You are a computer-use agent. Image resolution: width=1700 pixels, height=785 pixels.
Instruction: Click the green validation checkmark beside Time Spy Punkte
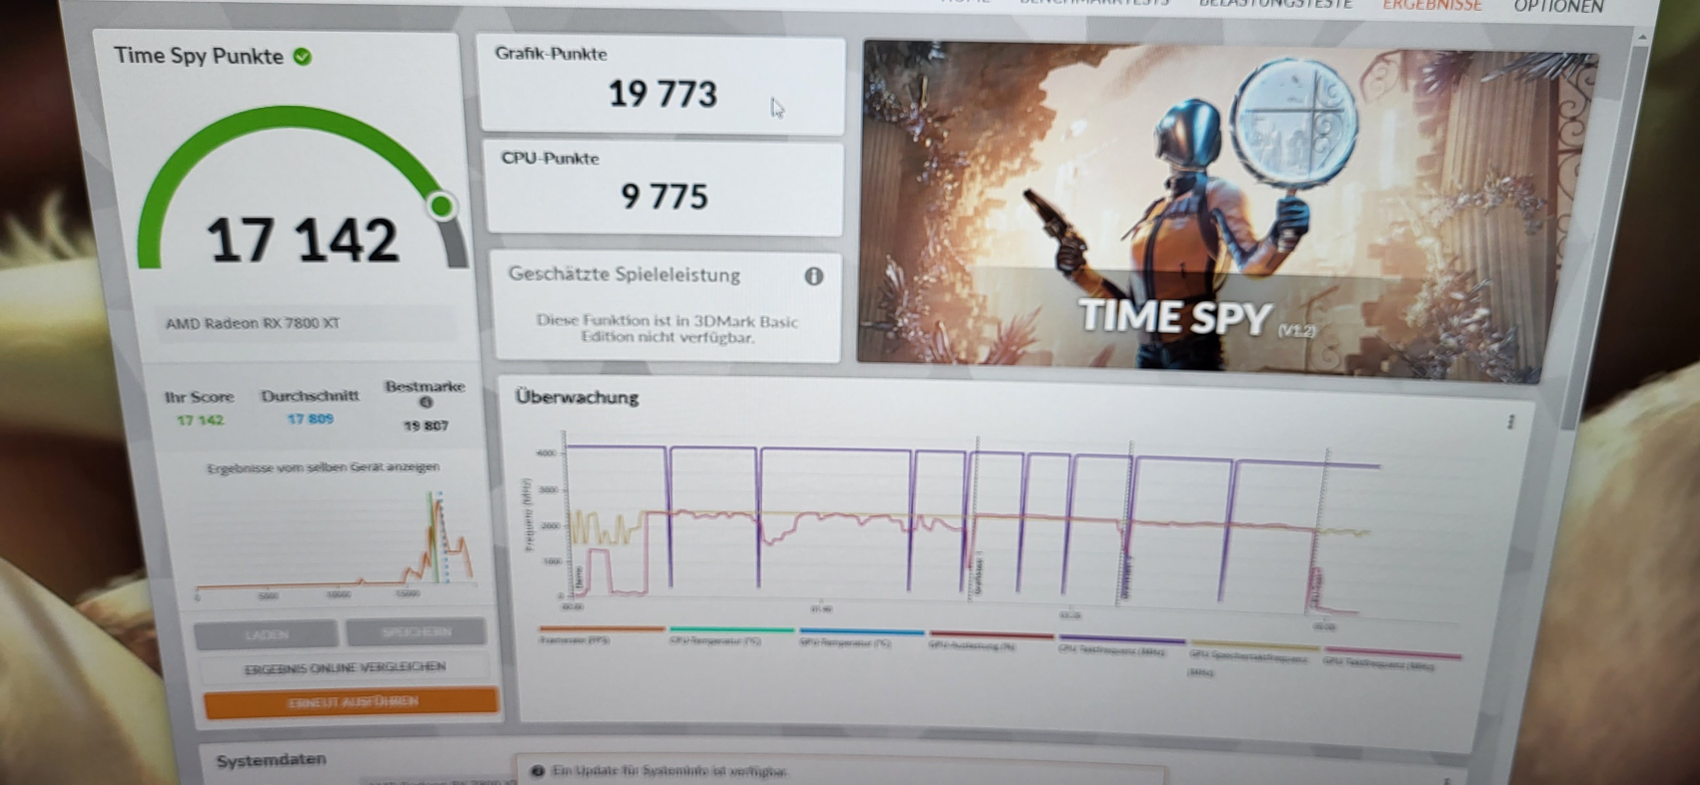(x=303, y=57)
